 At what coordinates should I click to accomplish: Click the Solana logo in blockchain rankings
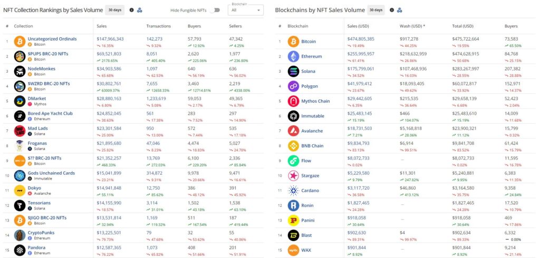pyautogui.click(x=294, y=71)
